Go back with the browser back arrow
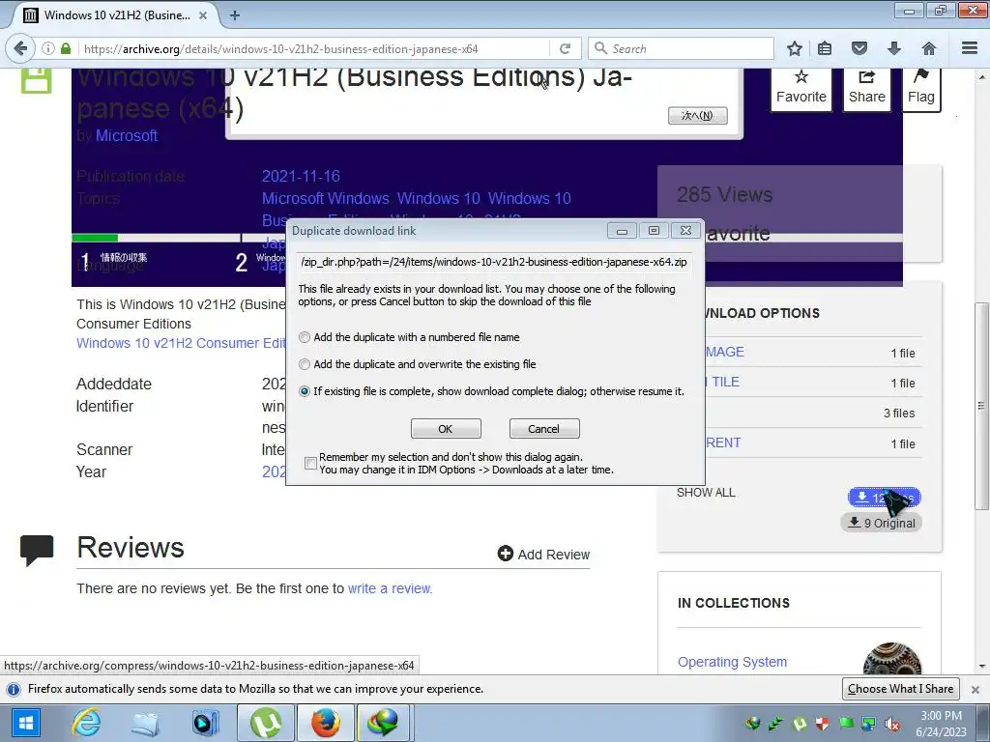 [x=21, y=48]
